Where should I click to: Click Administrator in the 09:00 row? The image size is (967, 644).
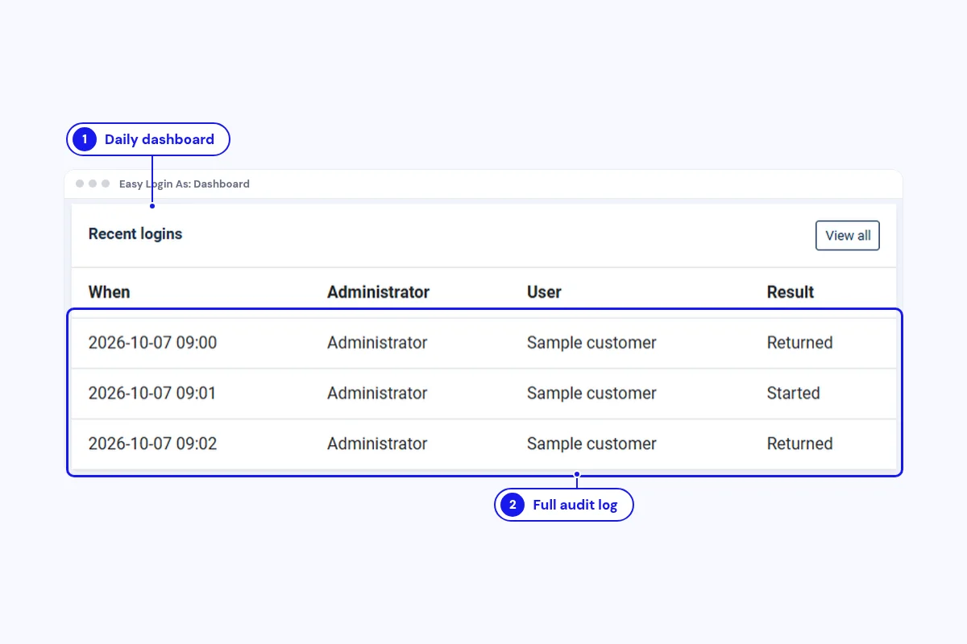pyautogui.click(x=377, y=343)
